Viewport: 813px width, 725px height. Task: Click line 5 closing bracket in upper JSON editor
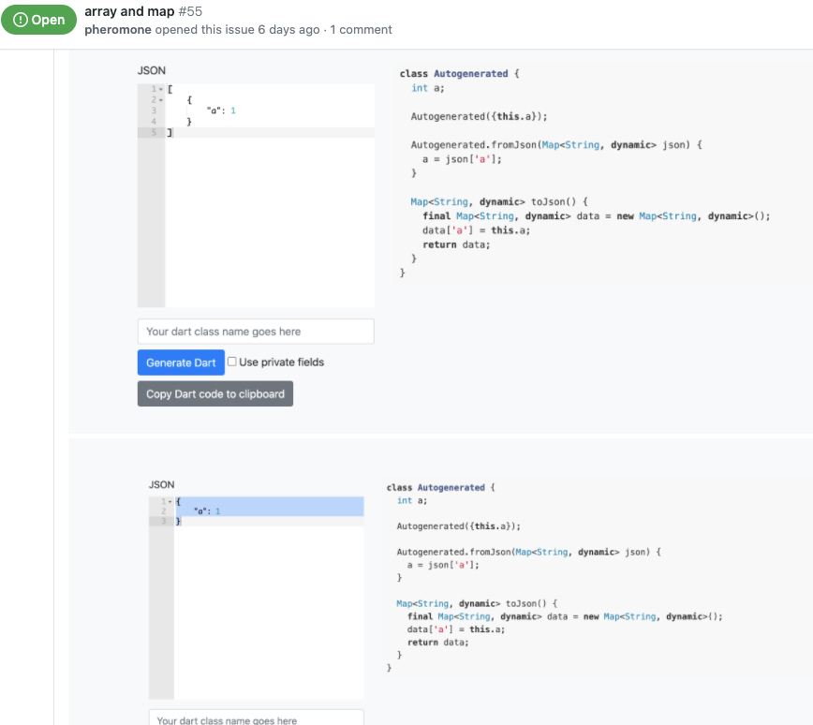[x=170, y=133]
